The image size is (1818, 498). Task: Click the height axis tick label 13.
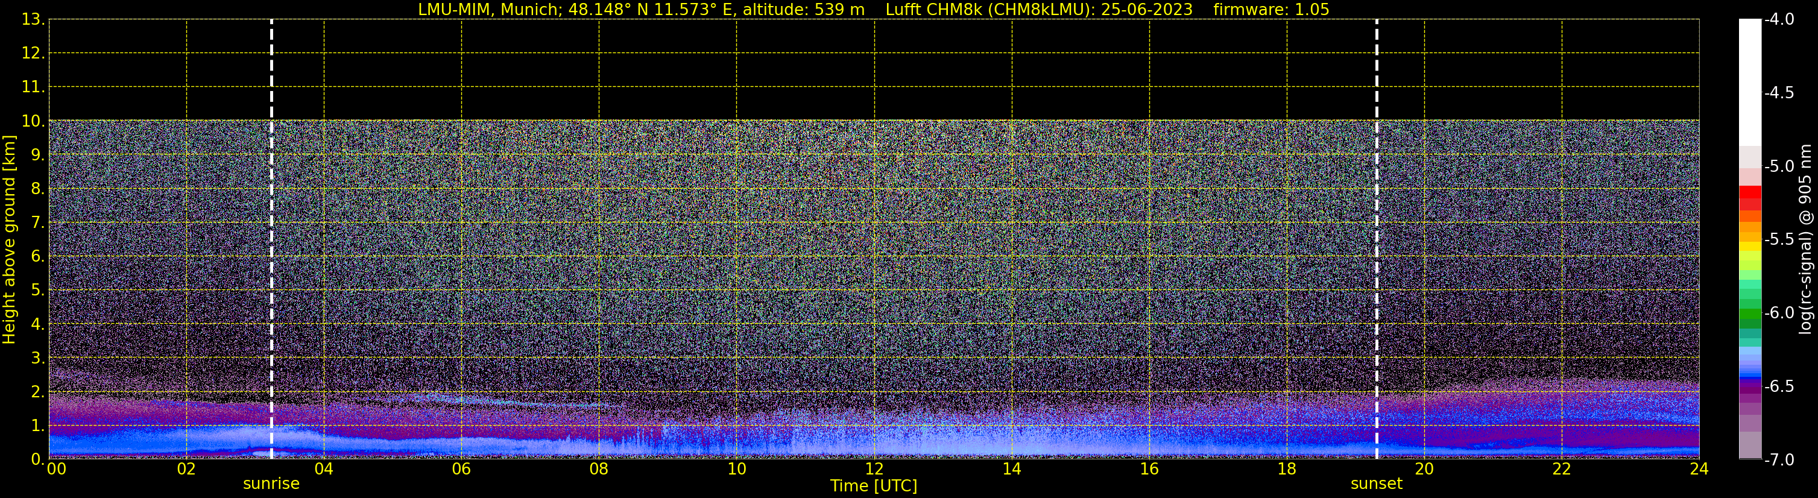(33, 20)
